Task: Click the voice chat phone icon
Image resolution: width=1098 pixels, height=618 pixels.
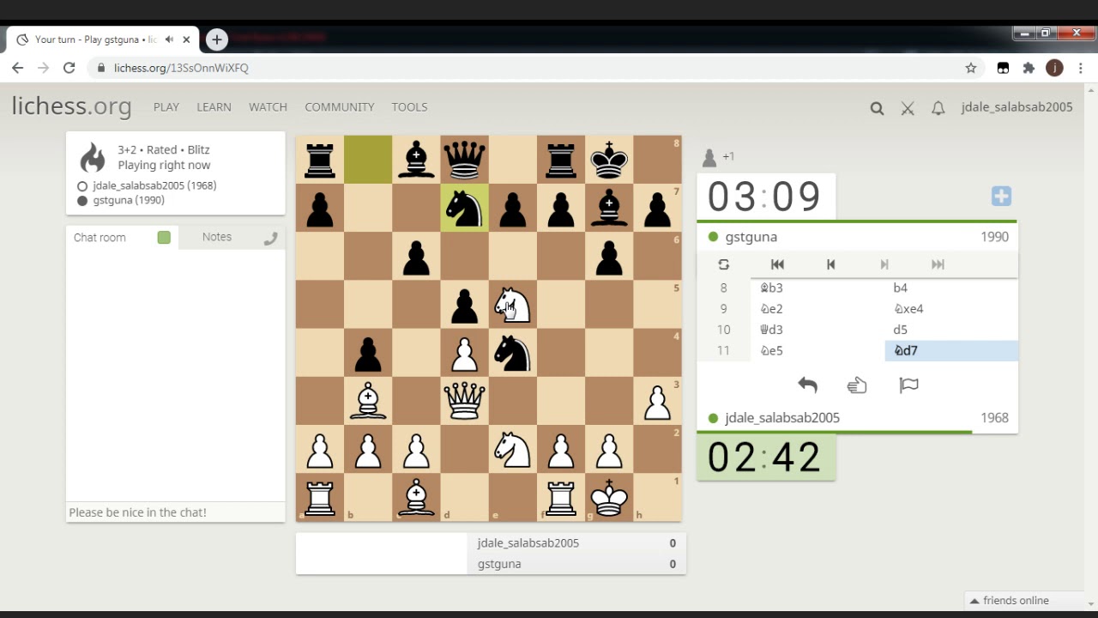Action: coord(271,239)
